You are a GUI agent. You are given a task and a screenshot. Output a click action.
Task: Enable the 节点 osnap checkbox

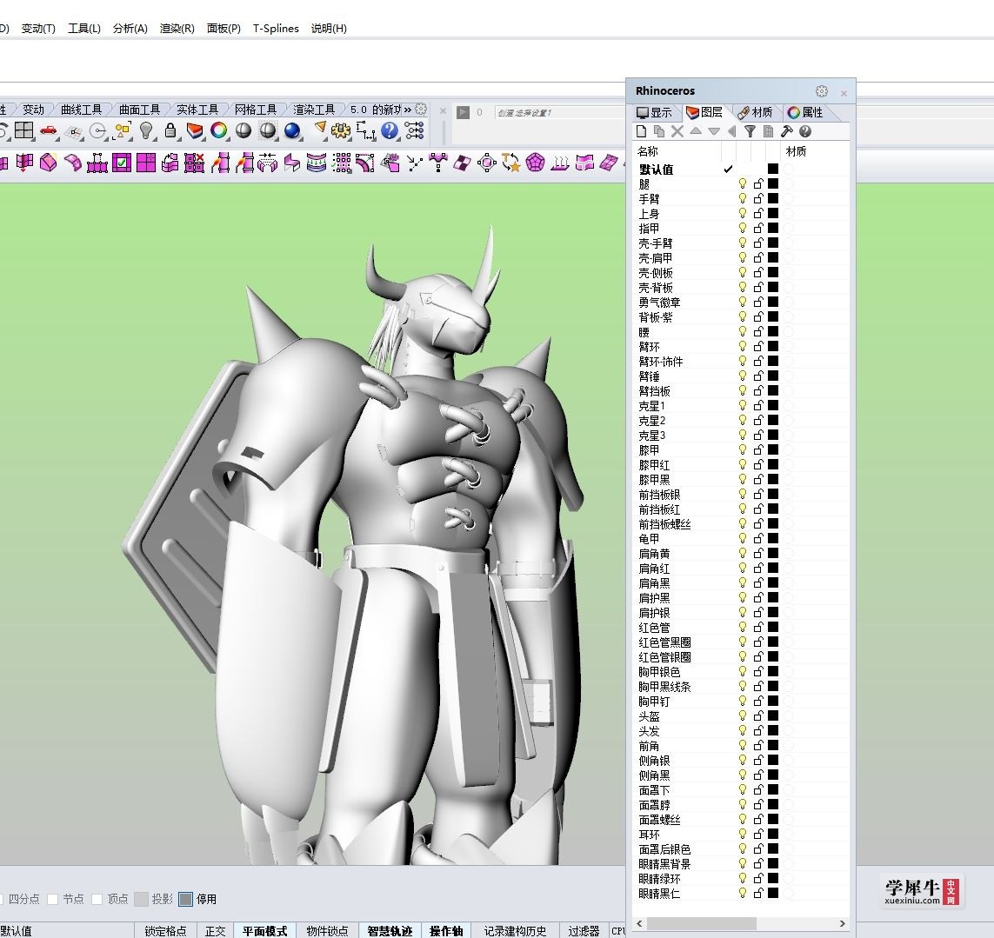coord(53,899)
